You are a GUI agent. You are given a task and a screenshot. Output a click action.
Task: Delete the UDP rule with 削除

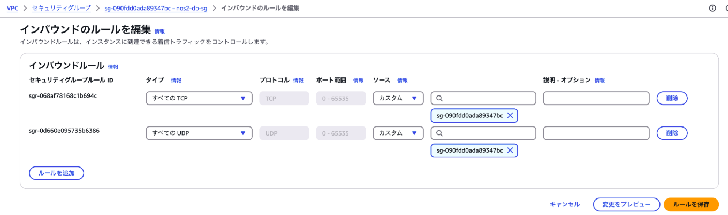pos(672,133)
